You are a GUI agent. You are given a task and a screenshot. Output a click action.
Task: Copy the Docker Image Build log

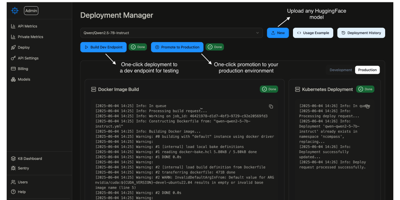tap(271, 106)
